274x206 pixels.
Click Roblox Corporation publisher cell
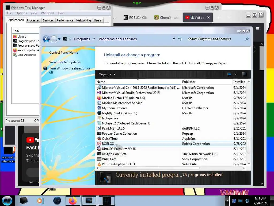(x=196, y=144)
